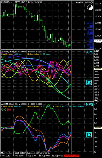The width and height of the screenshot is (102, 158).
Task: Click the cyan APS label
Action: click(x=90, y=52)
